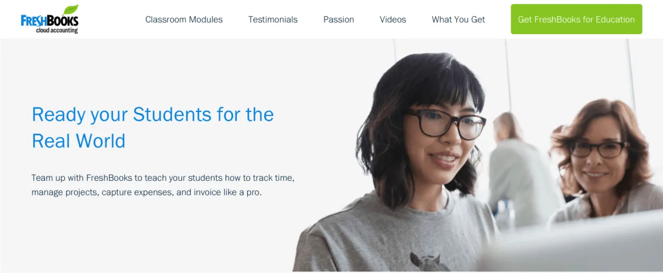Open the Classroom Modules nav item
Image resolution: width=663 pixels, height=273 pixels.
click(184, 20)
